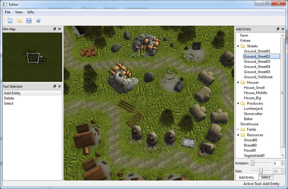Close the Tool Selection panel
Viewport: 288px width, 189px height.
tap(60, 86)
